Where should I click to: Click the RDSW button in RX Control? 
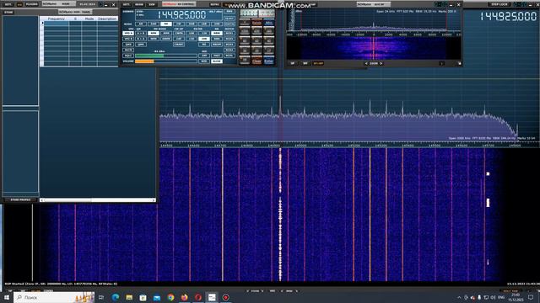coord(139,4)
